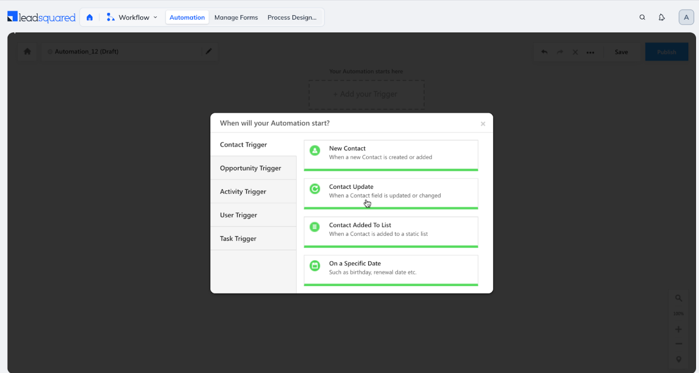Open the Workflow dropdown in top navigation
The image size is (699, 373).
click(x=132, y=17)
